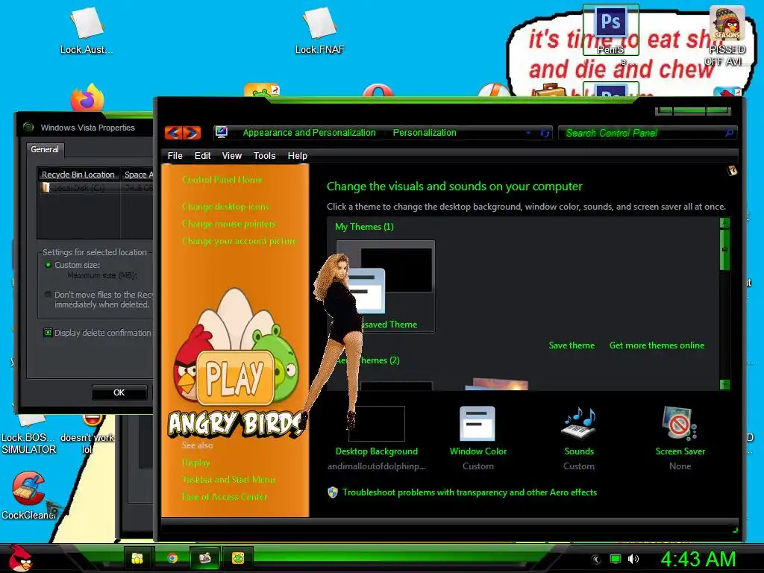Click Recycle Bin Location column header
This screenshot has width=764, height=573.
[x=78, y=175]
